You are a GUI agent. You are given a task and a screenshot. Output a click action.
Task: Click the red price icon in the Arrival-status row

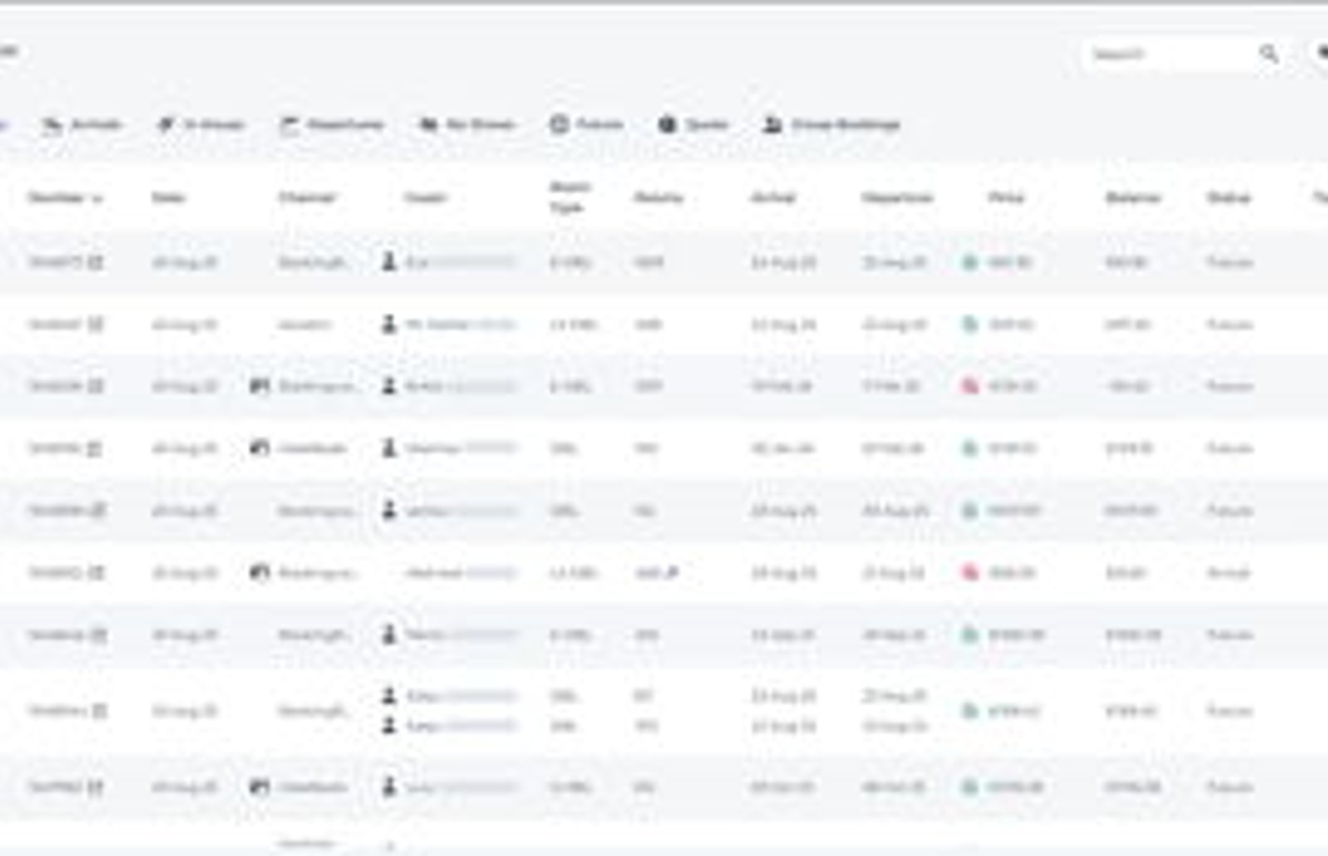coord(969,572)
